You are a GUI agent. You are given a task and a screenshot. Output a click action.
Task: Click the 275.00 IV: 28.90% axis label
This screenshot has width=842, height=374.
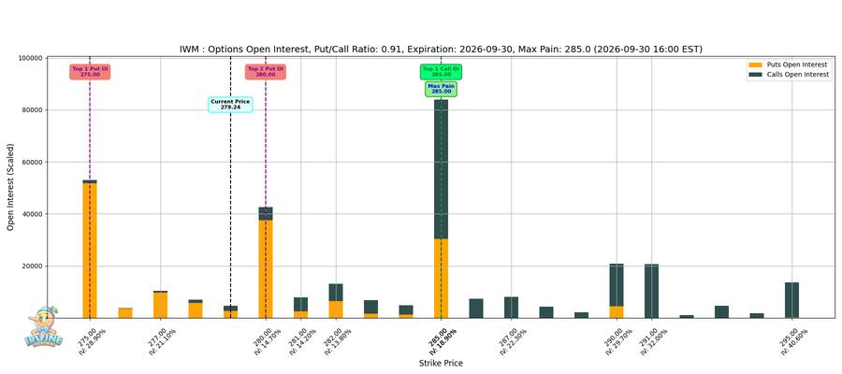click(93, 340)
